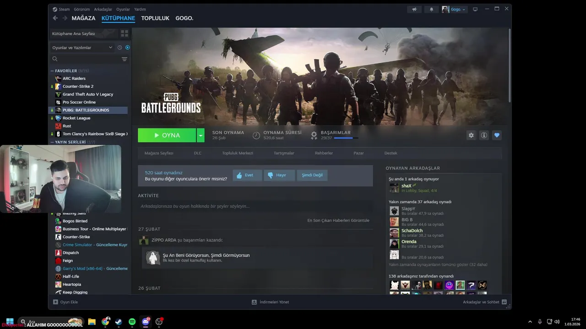Switch library to grid collections view

click(x=125, y=33)
